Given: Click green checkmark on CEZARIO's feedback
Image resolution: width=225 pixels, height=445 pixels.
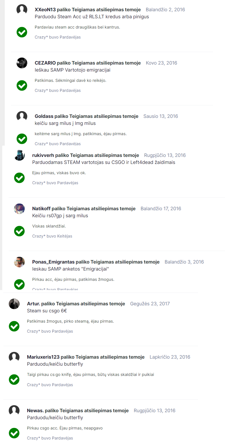Looking at the screenshot, I should [x=22, y=85].
